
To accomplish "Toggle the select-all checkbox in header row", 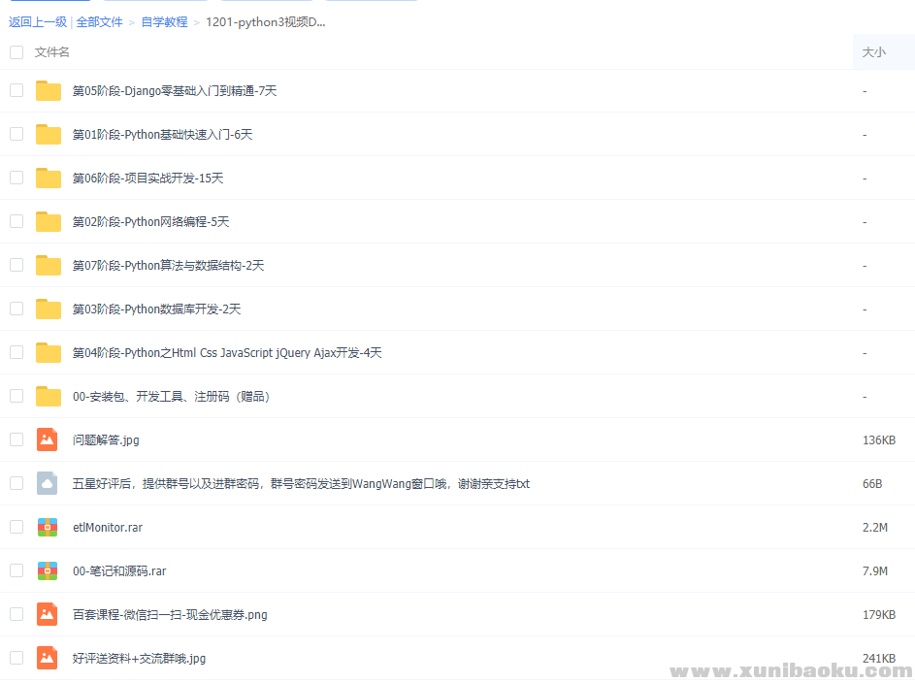I will 16,51.
